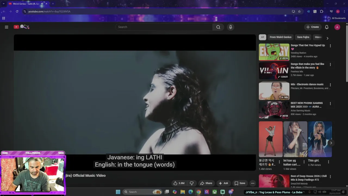Image resolution: width=348 pixels, height=196 pixels.
Task: Open the Electronic dance music mix thumbnail
Action: (x=274, y=91)
